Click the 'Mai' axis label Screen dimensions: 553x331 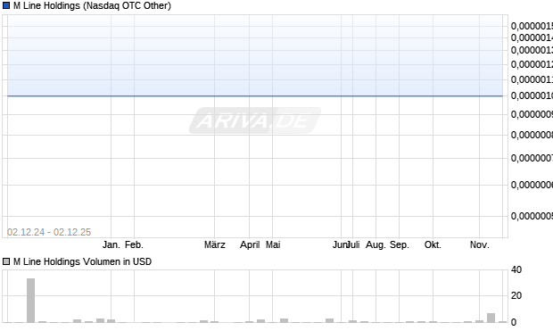pyautogui.click(x=273, y=244)
